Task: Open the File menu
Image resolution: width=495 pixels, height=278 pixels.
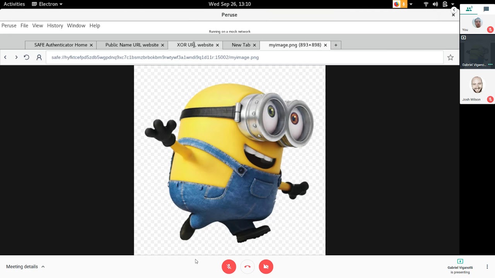Action: point(24,25)
